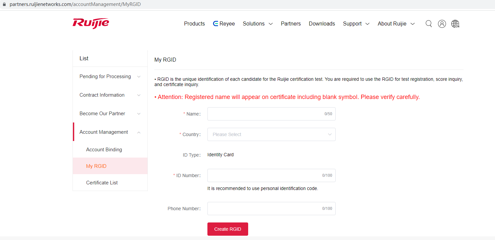The image size is (495, 240).
Task: Expand Support dropdown chevron
Action: coord(367,24)
